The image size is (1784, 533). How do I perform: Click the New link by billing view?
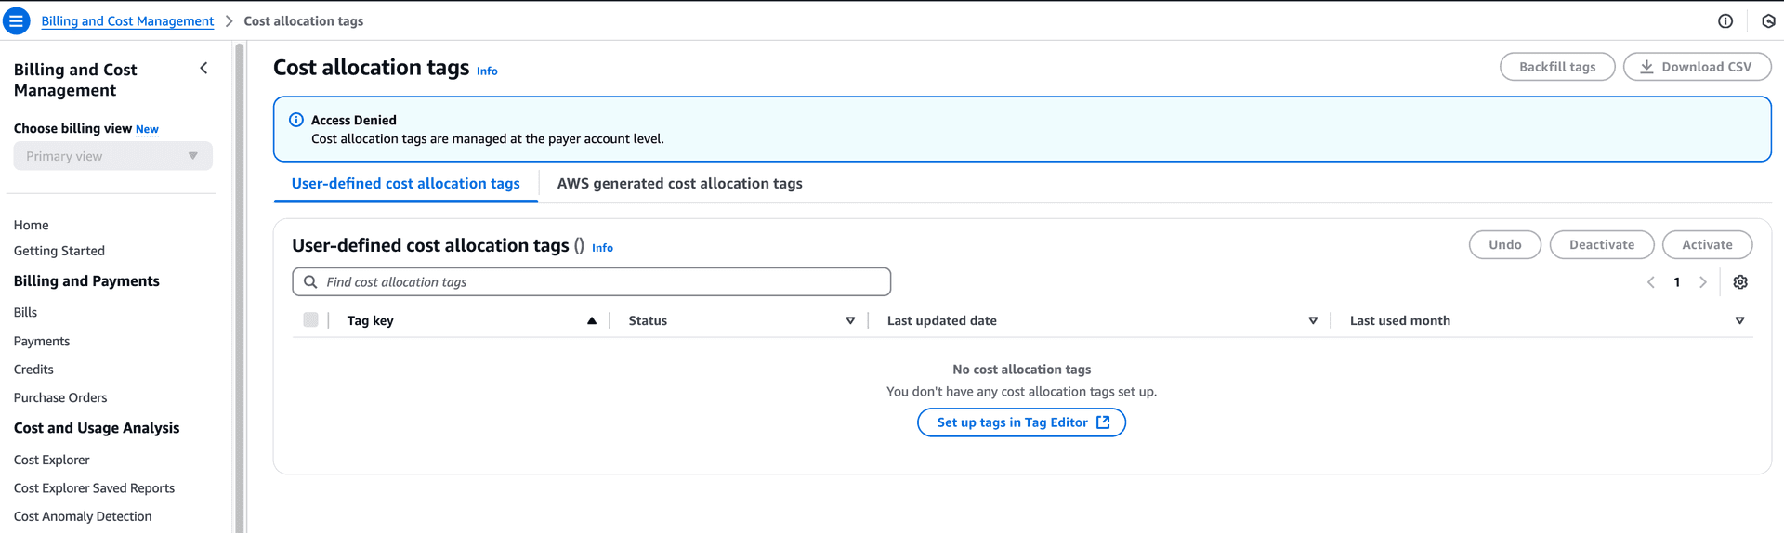coord(147,129)
